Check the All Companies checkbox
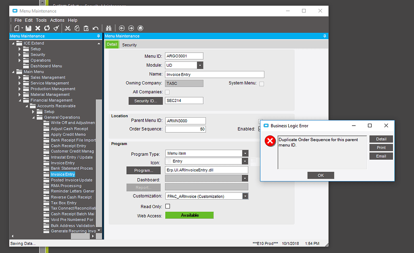 [x=167, y=92]
